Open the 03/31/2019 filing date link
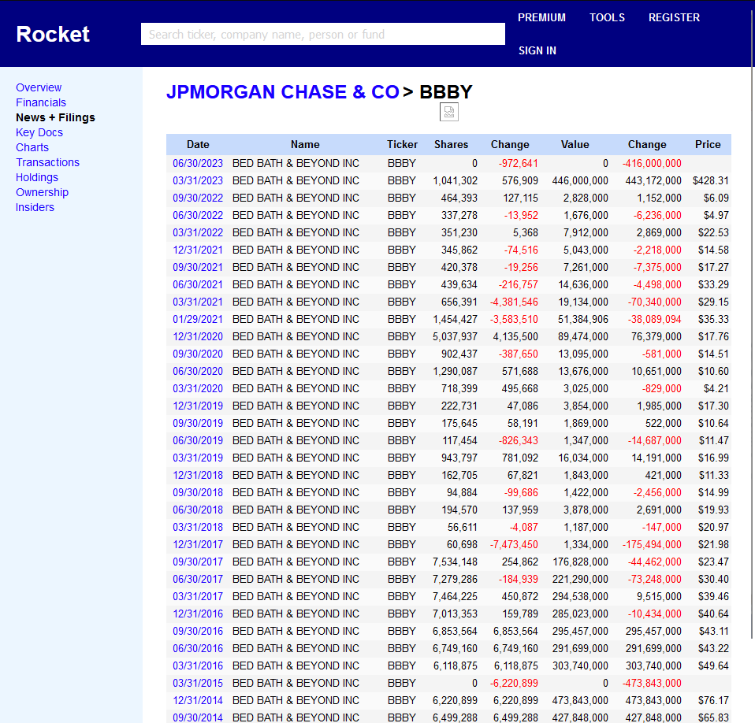 pyautogui.click(x=198, y=458)
